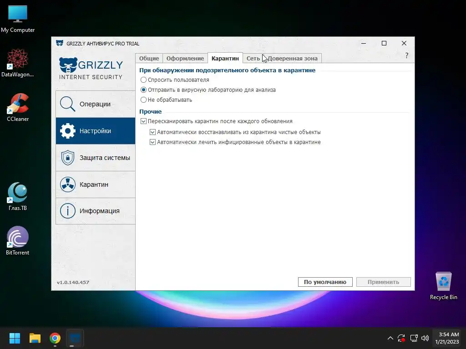Launch BitTorrent desktop shortcut
Image resolution: width=466 pixels, height=349 pixels.
[18, 241]
